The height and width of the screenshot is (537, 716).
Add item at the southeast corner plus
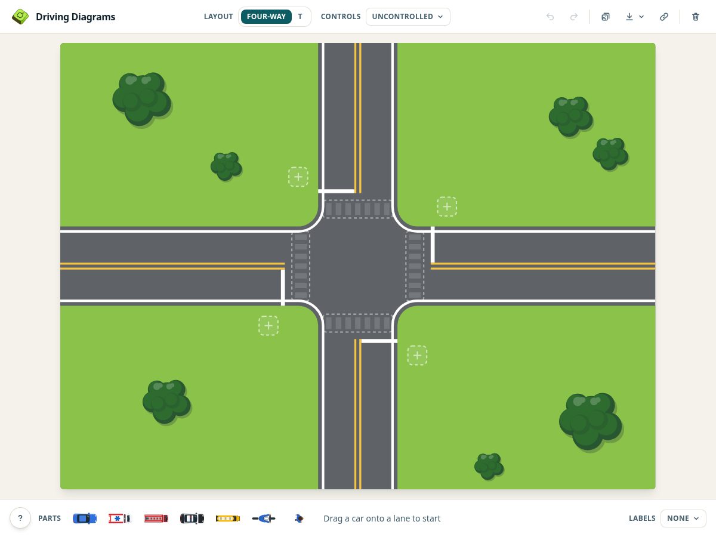coord(417,356)
